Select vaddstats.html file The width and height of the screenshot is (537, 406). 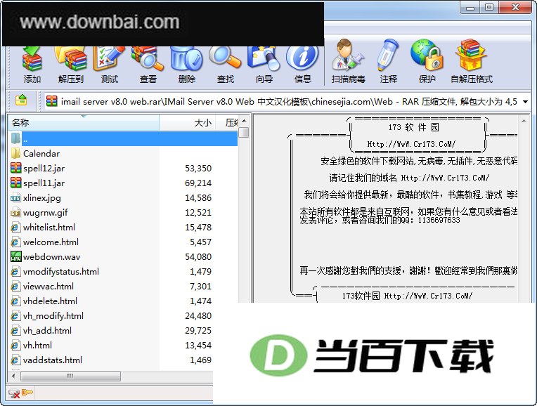tap(53, 360)
